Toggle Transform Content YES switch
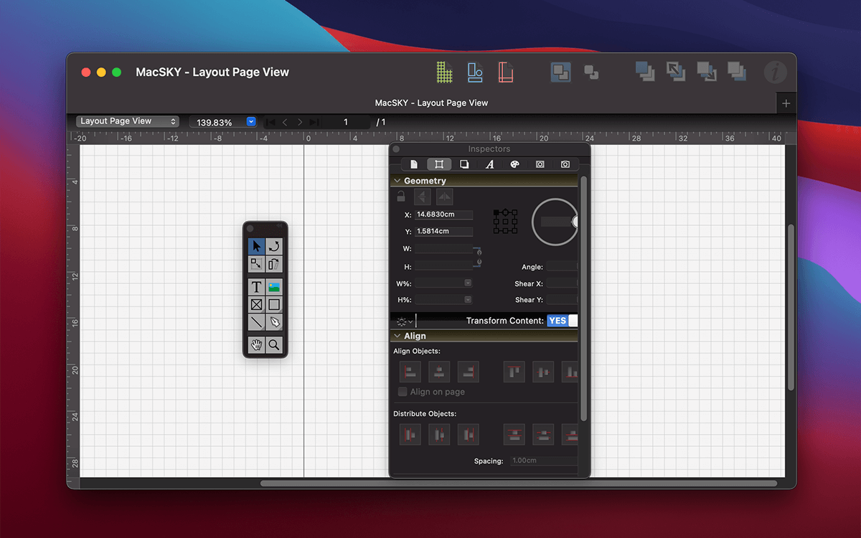 point(562,321)
